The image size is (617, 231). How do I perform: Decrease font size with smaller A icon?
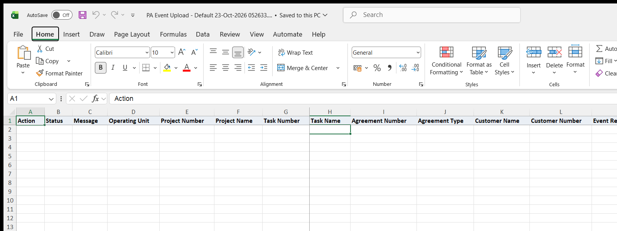[194, 52]
